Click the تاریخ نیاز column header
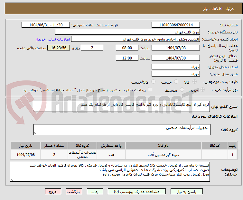Screen dimensions: 243x200 25,146
